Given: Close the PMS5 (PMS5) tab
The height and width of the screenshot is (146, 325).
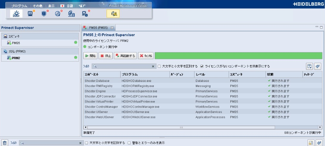Looking at the screenshot, I should pyautogui.click(x=112, y=27).
